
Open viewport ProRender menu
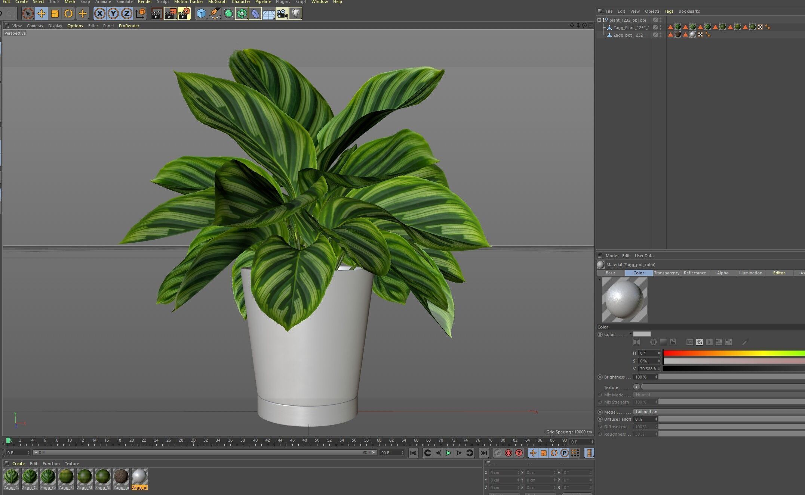pyautogui.click(x=129, y=26)
